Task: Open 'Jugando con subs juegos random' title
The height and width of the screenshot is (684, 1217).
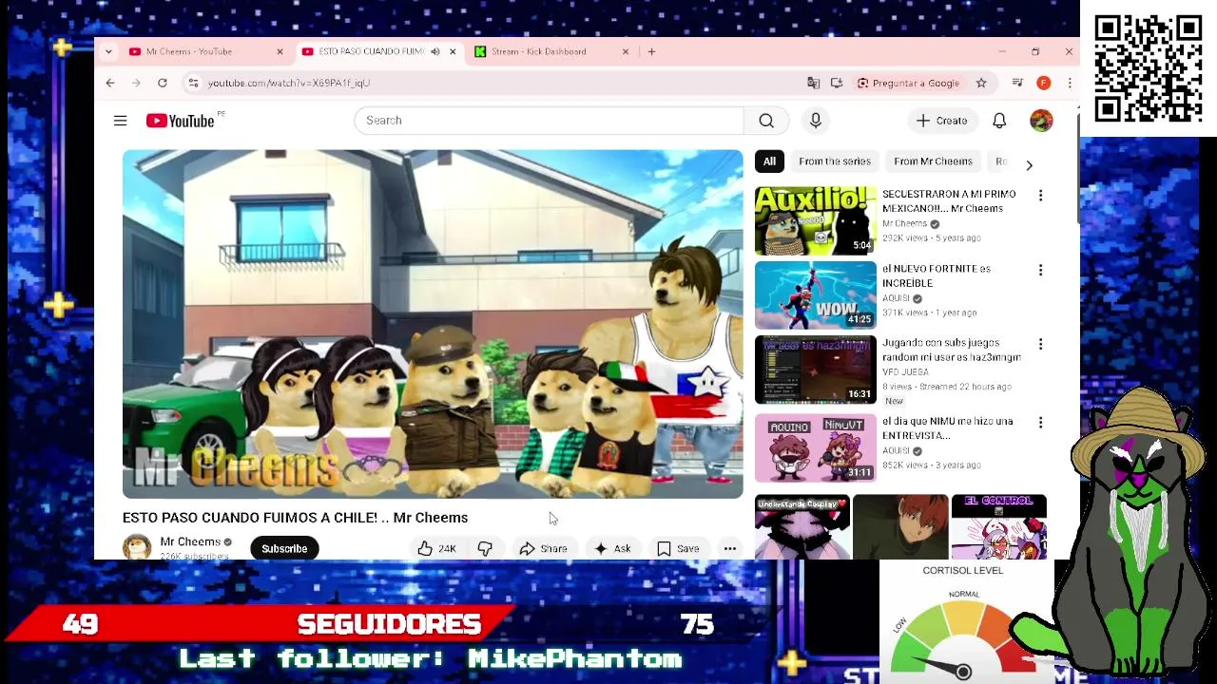Action: pyautogui.click(x=952, y=350)
